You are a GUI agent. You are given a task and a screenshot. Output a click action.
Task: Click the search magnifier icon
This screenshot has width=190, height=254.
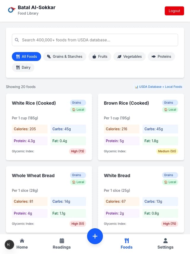[x=17, y=40]
